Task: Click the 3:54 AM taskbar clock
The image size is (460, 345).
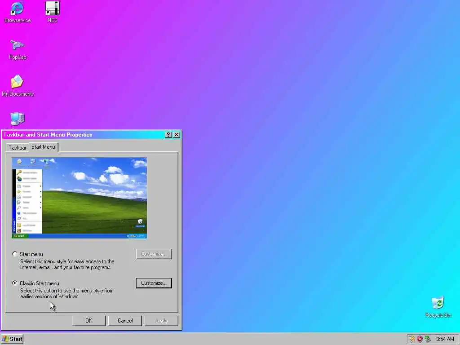Action: pyautogui.click(x=445, y=339)
